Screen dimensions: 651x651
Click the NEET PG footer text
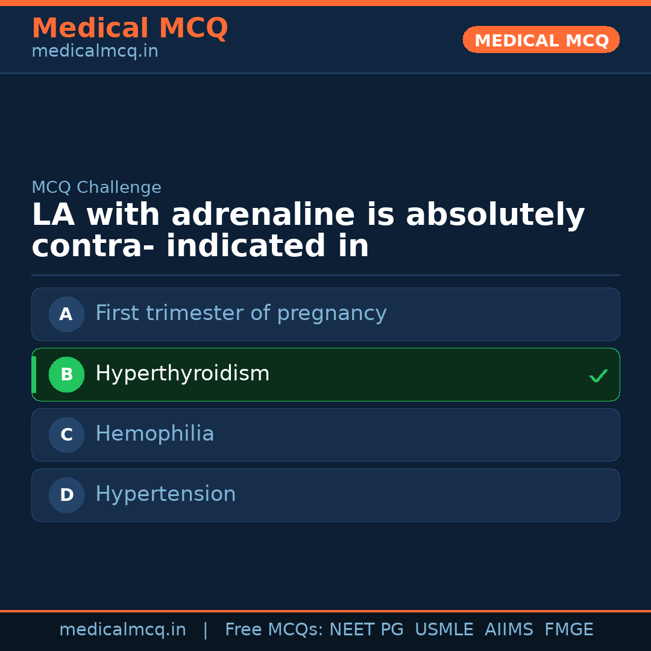(x=366, y=630)
